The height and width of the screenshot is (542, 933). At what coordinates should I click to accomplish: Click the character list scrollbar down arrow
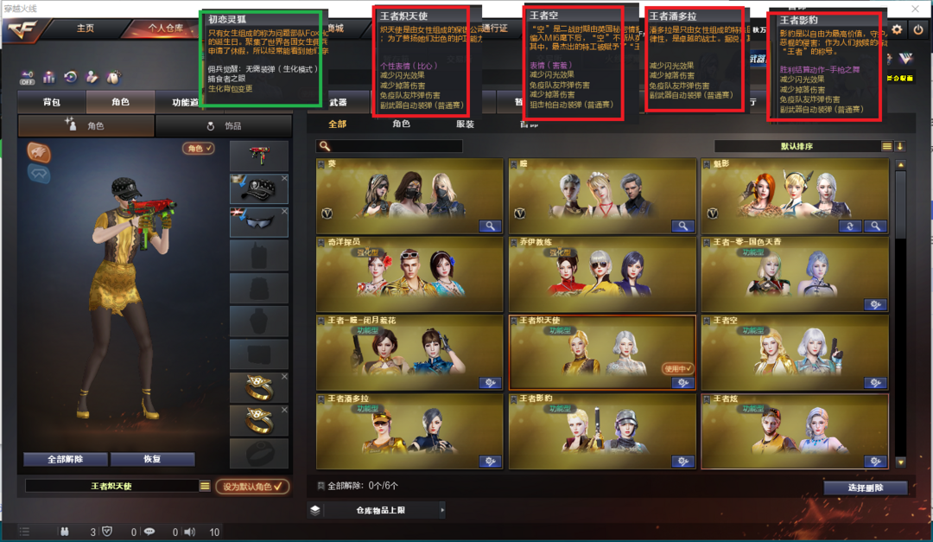coord(900,462)
